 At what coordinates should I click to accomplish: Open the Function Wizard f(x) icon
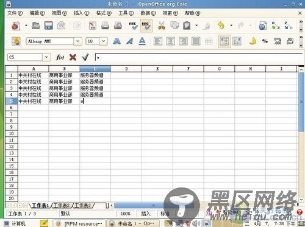point(60,57)
